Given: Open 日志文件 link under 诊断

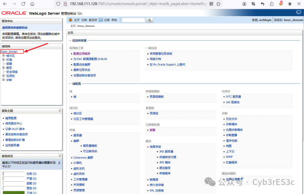Looking at the screenshot, I should 231,119.
